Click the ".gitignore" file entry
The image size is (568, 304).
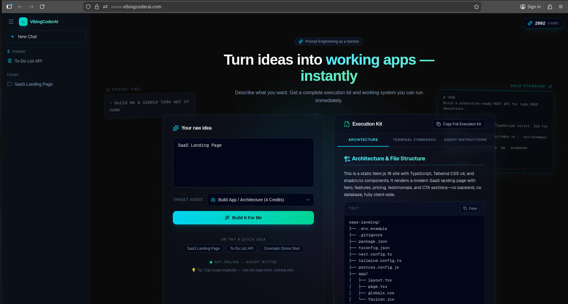click(370, 235)
